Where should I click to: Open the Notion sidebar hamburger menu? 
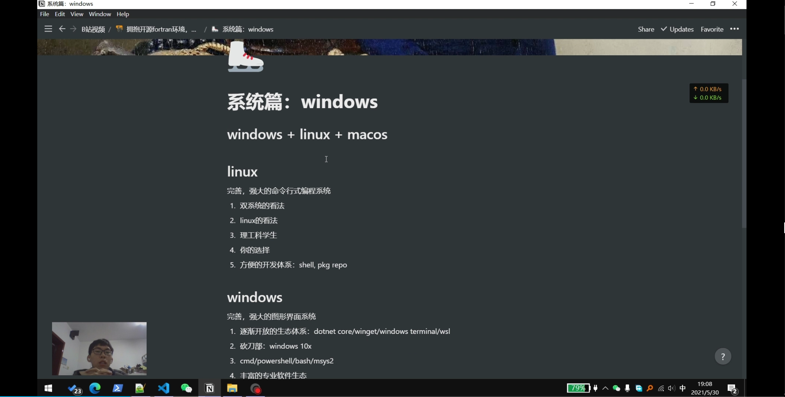click(x=48, y=29)
